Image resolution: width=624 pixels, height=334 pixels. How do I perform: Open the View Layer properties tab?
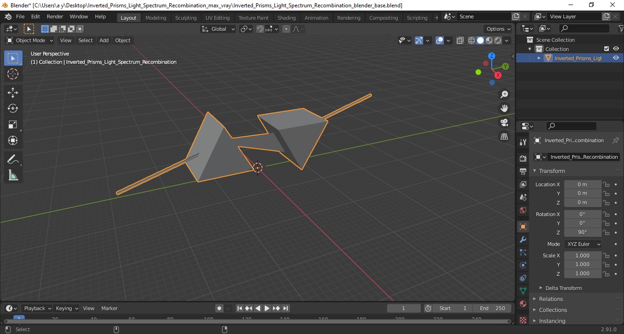click(x=523, y=184)
